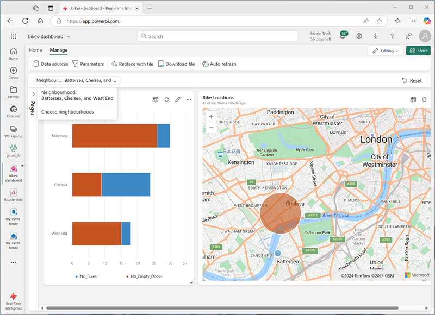The width and height of the screenshot is (435, 315).
Task: Click the Share button
Action: click(418, 51)
